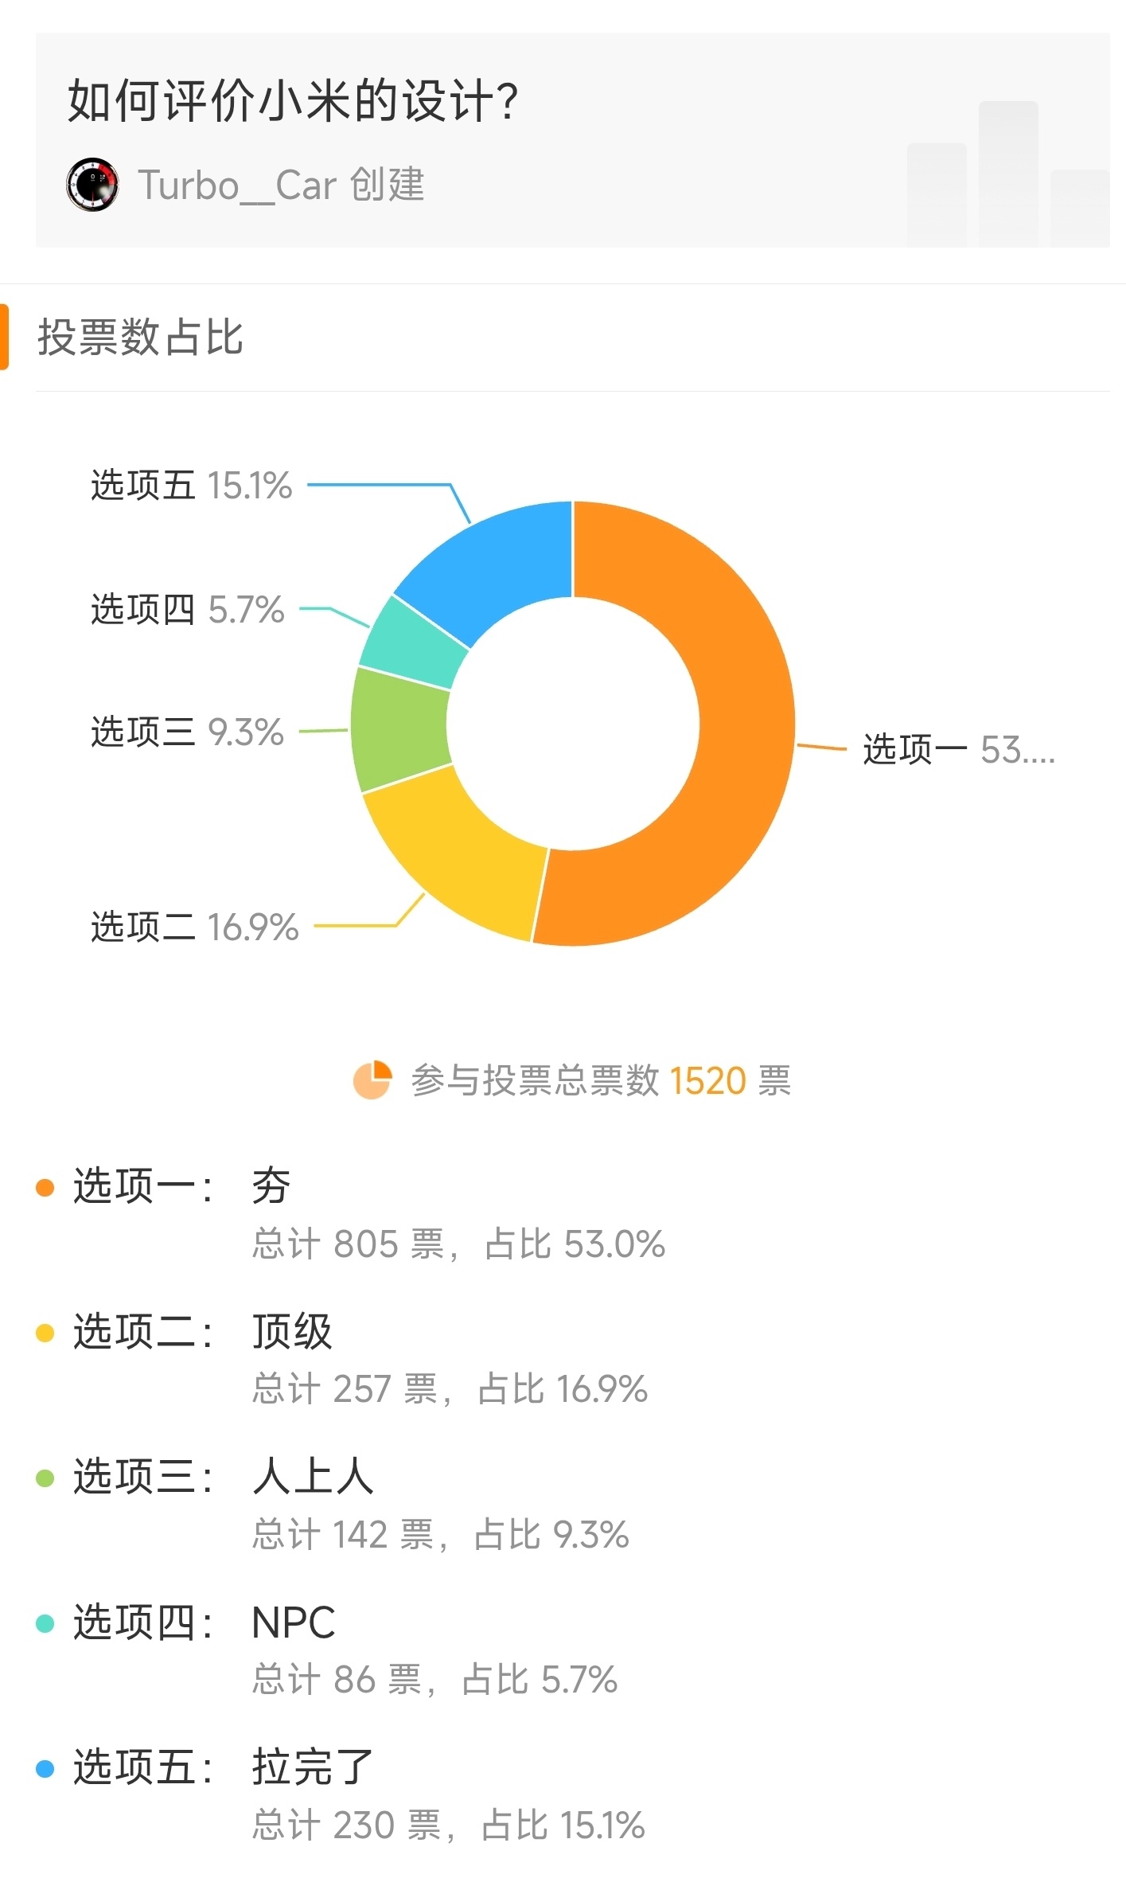Click the truncated 选项一 53.... chart label
The height and width of the screenshot is (1882, 1126).
(959, 750)
